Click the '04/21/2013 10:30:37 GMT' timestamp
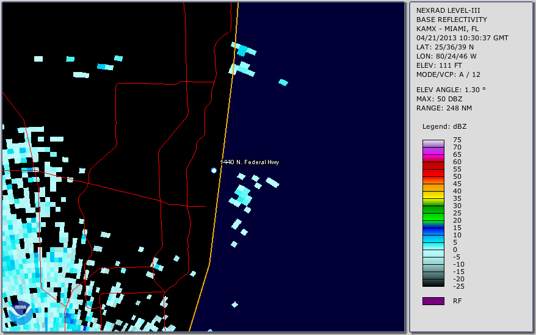The height and width of the screenshot is (335, 536). click(462, 38)
